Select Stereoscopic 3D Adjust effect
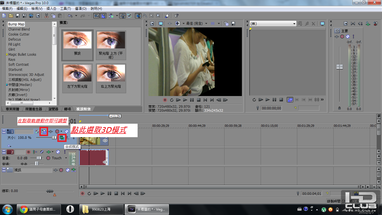The height and width of the screenshot is (215, 382). 26,75
